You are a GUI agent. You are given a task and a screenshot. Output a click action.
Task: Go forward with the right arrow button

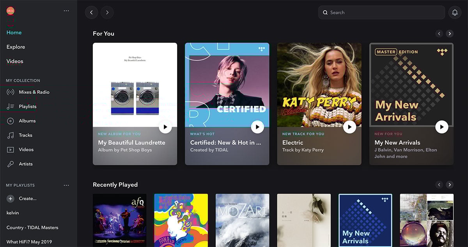click(x=107, y=12)
